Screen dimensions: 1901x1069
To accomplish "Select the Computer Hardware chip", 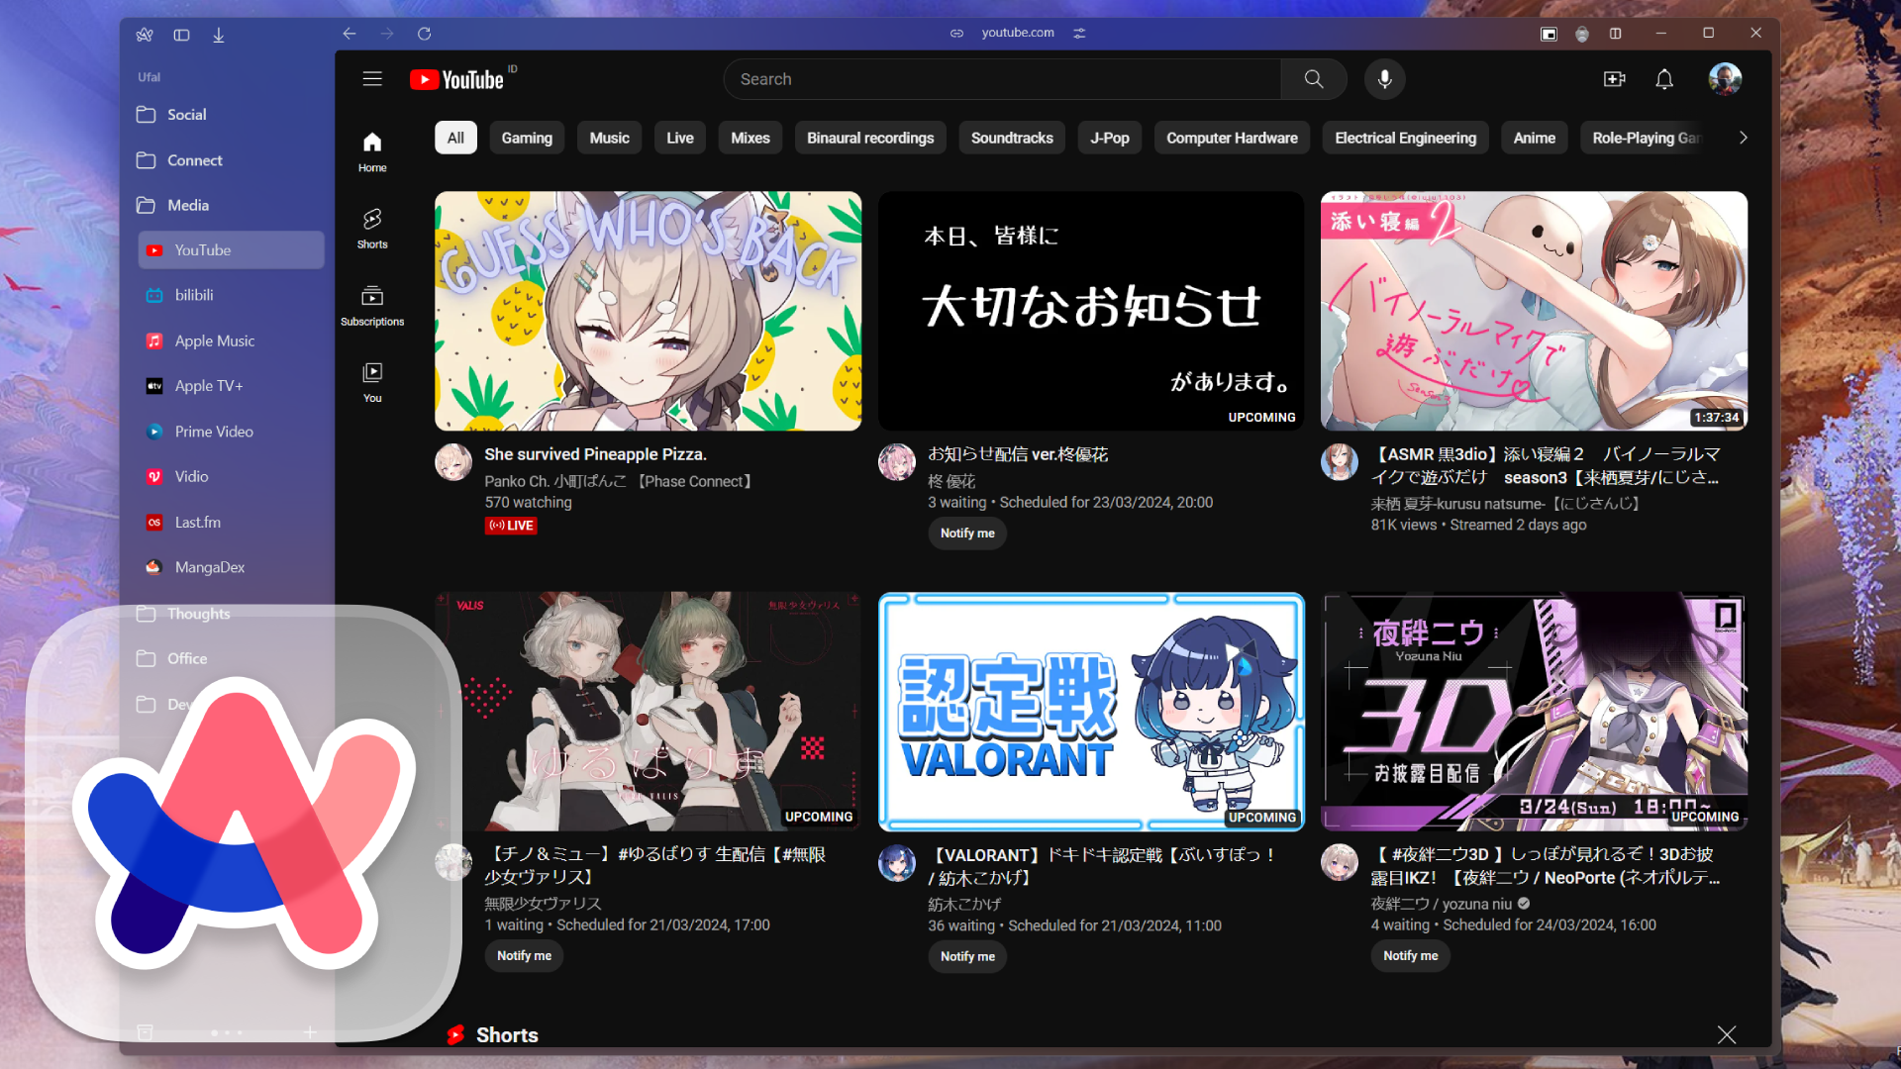I will tap(1232, 138).
